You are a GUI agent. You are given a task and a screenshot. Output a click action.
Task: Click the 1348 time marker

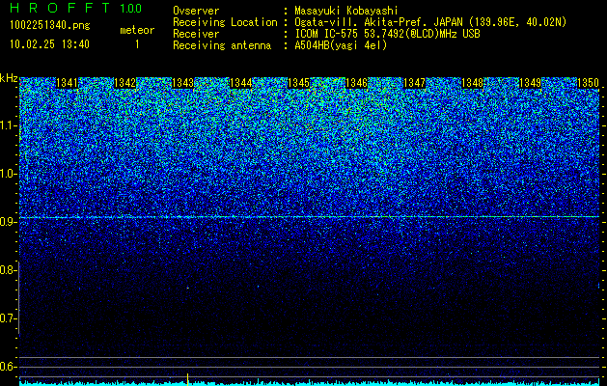click(472, 83)
